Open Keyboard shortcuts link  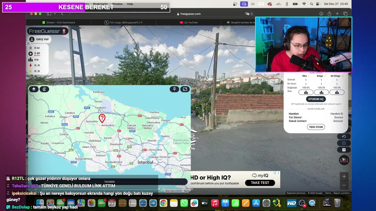(x=296, y=193)
